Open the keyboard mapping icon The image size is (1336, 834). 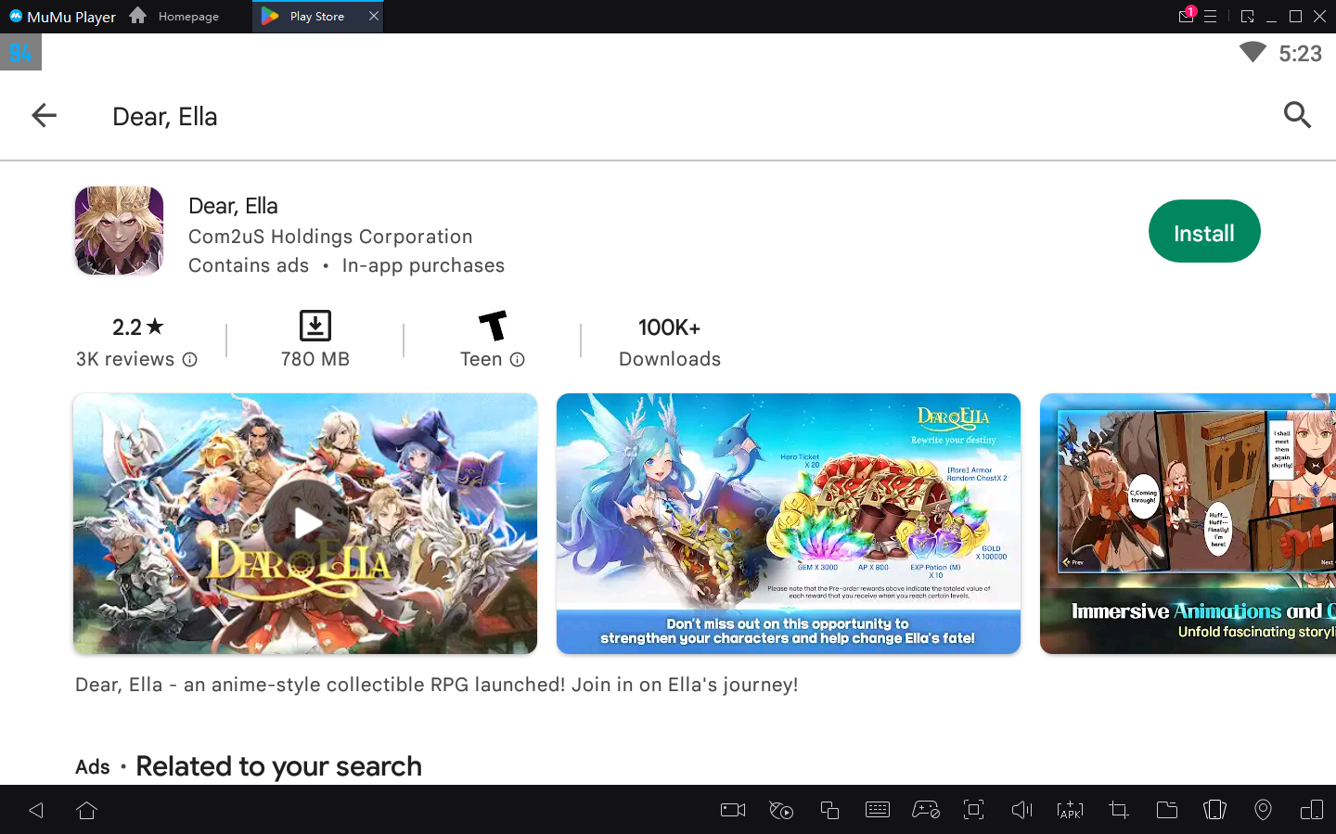pyautogui.click(x=878, y=810)
